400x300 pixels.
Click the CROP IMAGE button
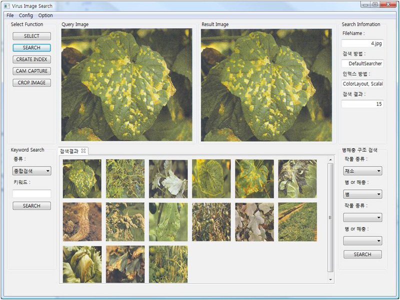(x=31, y=82)
